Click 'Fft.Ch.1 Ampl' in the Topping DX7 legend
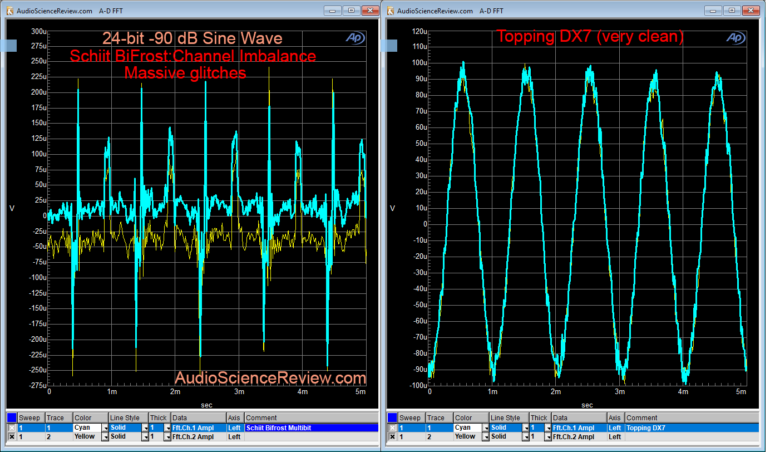Image resolution: width=770 pixels, height=452 pixels. pos(574,428)
